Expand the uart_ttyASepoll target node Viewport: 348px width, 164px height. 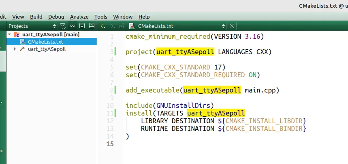point(15,49)
